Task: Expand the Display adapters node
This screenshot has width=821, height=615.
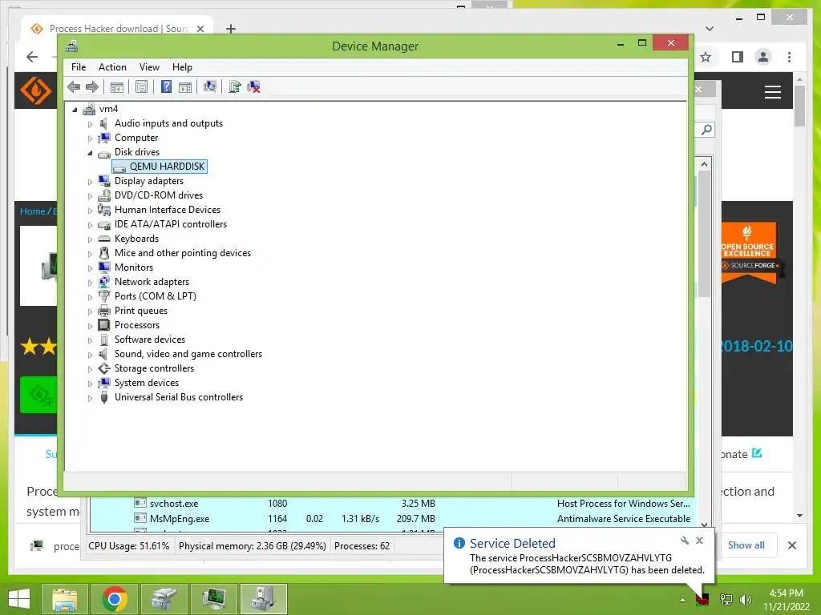Action: tap(90, 182)
